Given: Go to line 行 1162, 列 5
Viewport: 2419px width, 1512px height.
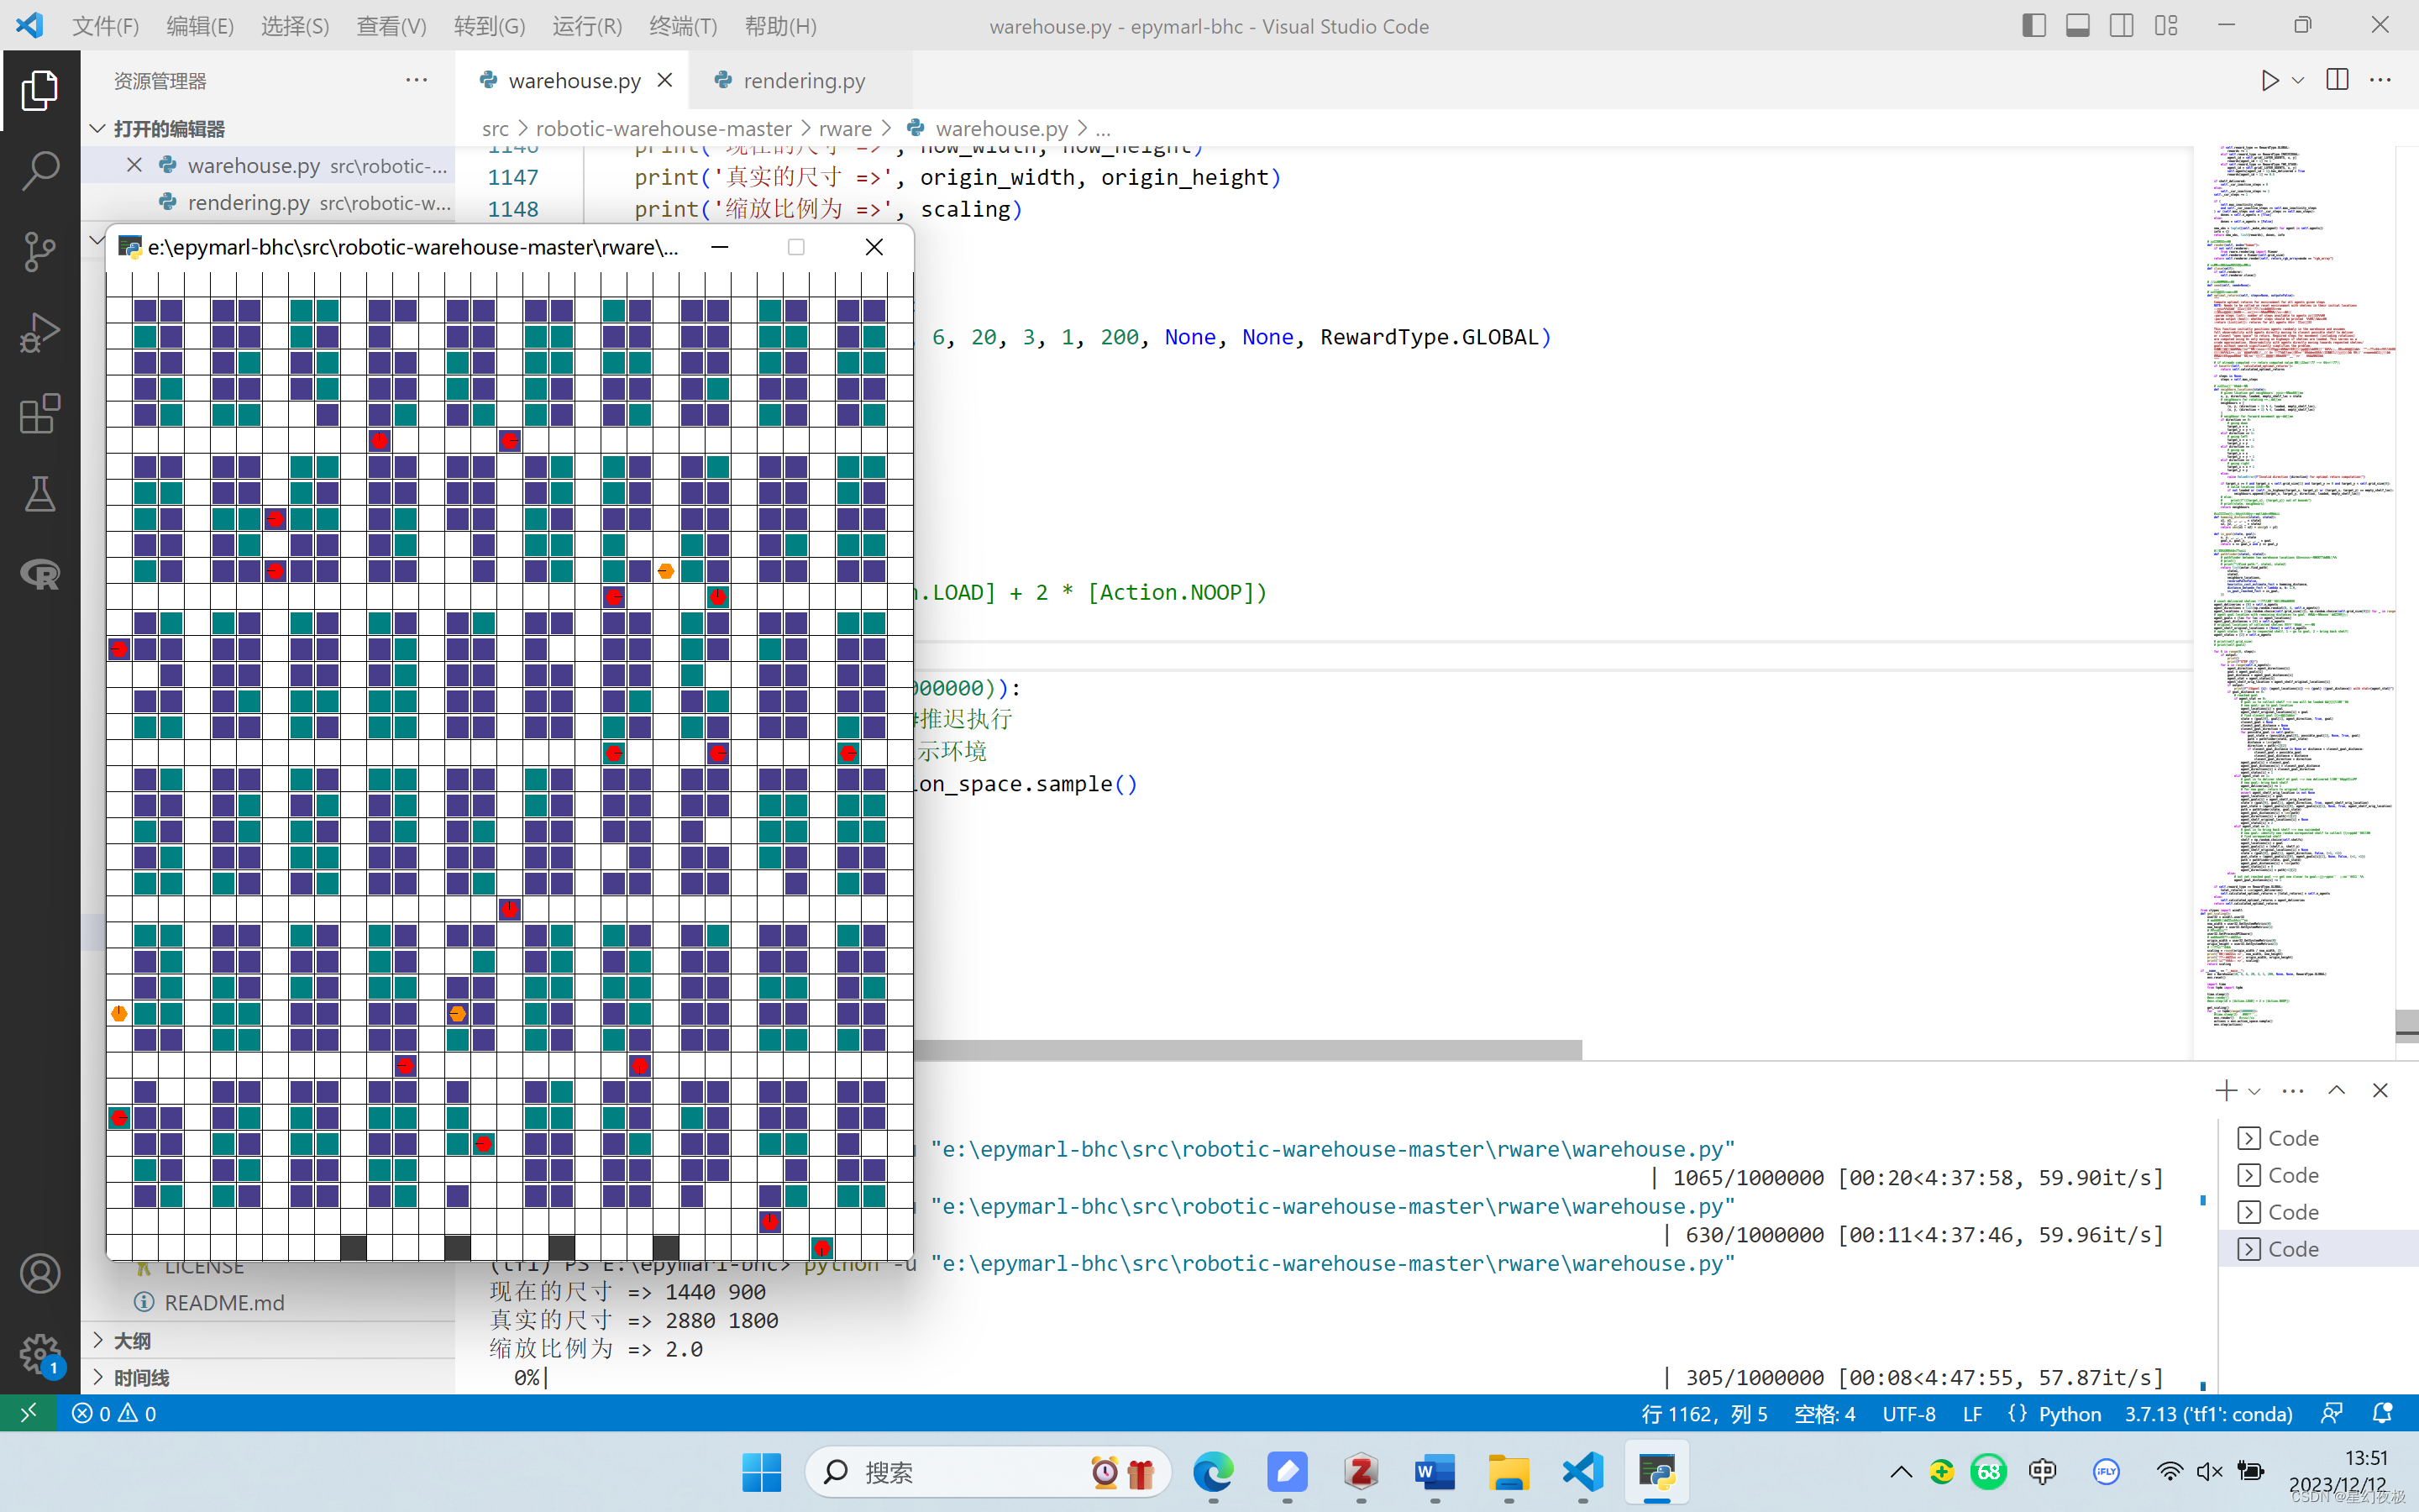Looking at the screenshot, I should [x=1704, y=1413].
